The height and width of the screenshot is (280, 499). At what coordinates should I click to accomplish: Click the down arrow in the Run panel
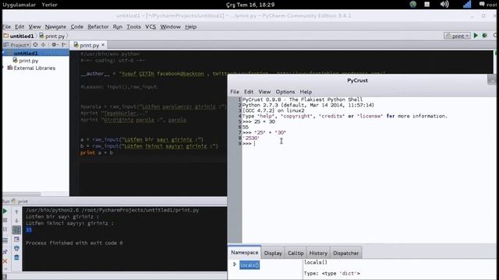pyautogui.click(x=16, y=221)
